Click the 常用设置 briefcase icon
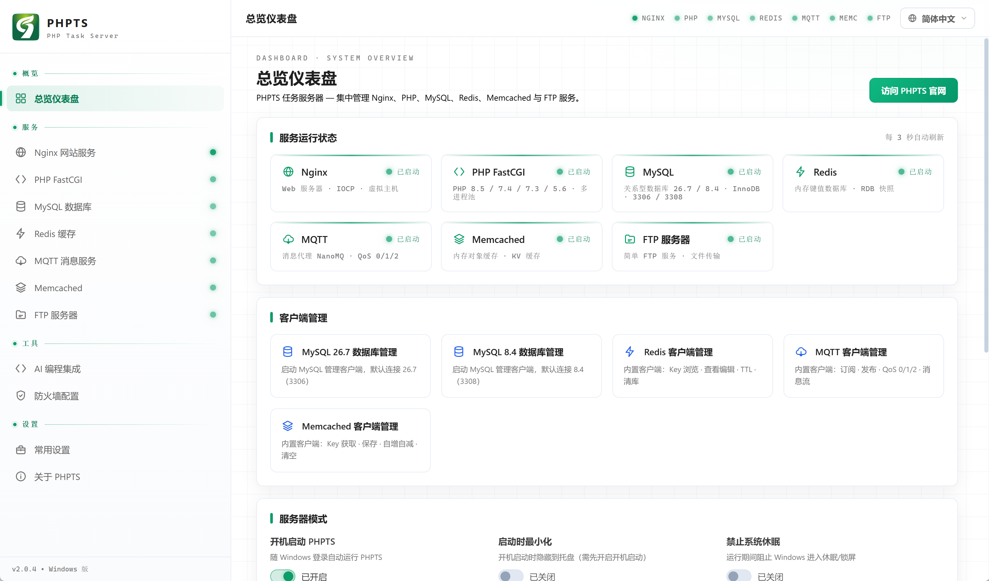989x581 pixels. (x=21, y=450)
